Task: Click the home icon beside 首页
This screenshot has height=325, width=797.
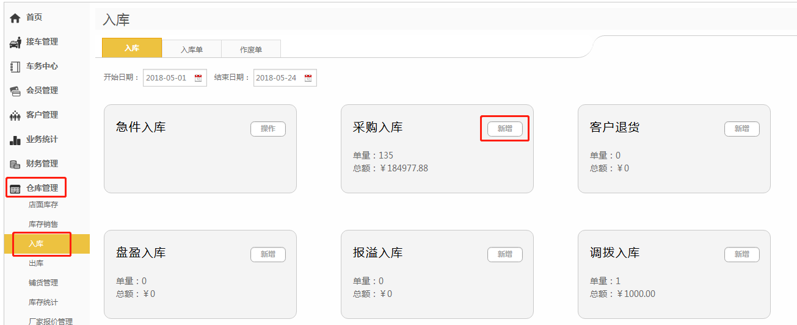Action: (x=15, y=18)
